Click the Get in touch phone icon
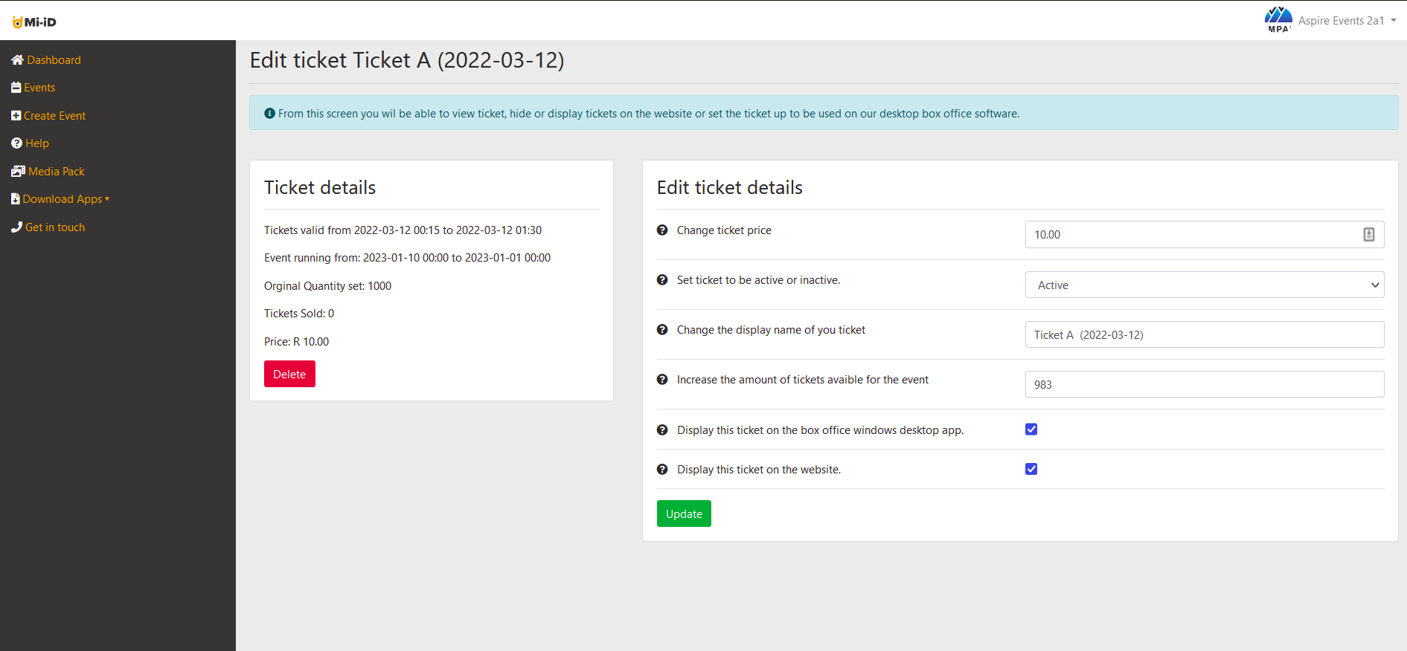1407x651 pixels. [16, 227]
